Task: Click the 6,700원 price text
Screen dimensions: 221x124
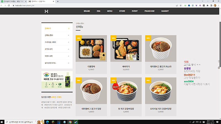Action: [91, 70]
